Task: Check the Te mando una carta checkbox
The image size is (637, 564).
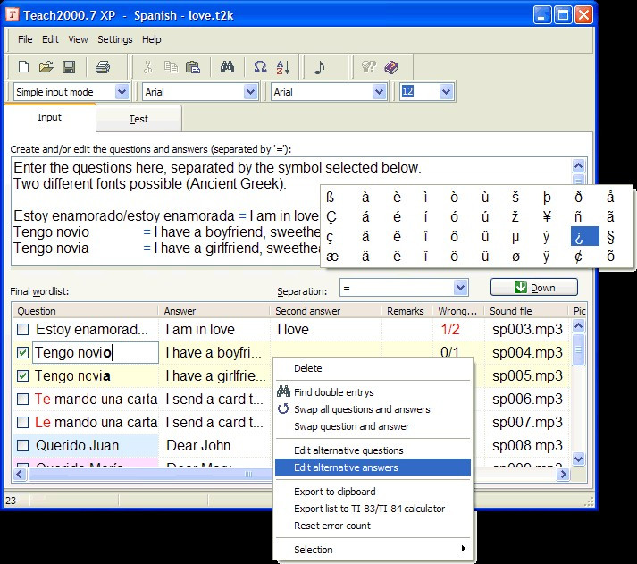Action: tap(22, 399)
